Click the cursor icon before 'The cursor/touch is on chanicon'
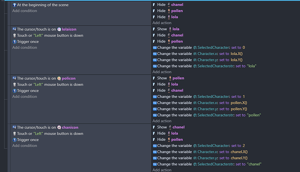Viewport: 300px width, 172px height. click(14, 127)
